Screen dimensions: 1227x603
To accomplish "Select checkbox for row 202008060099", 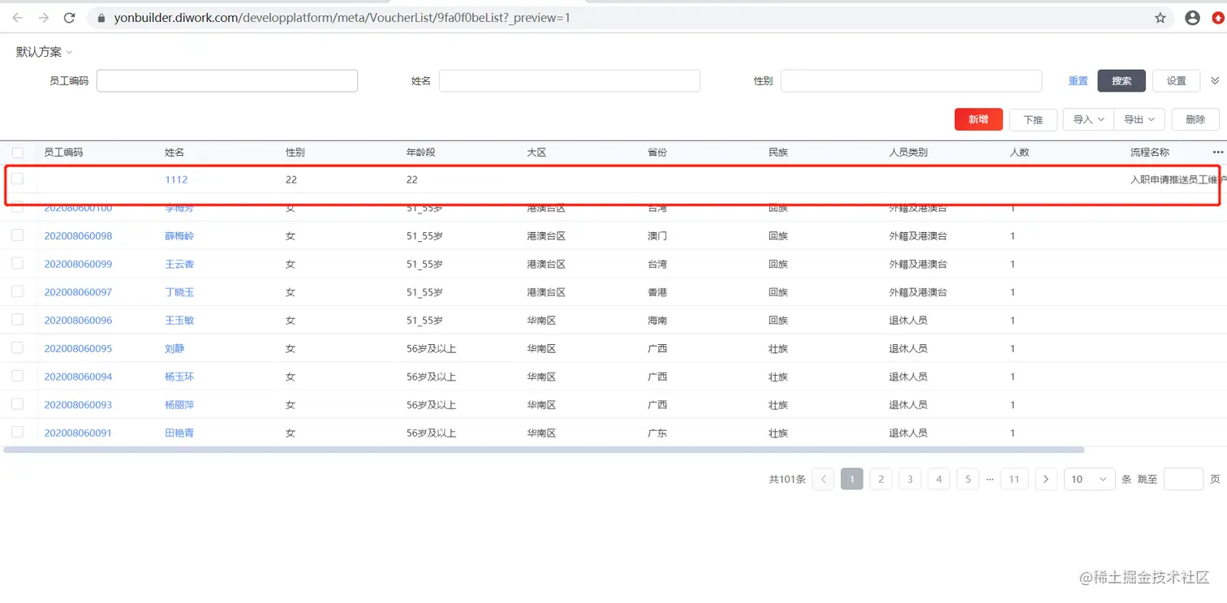I will pyautogui.click(x=18, y=264).
